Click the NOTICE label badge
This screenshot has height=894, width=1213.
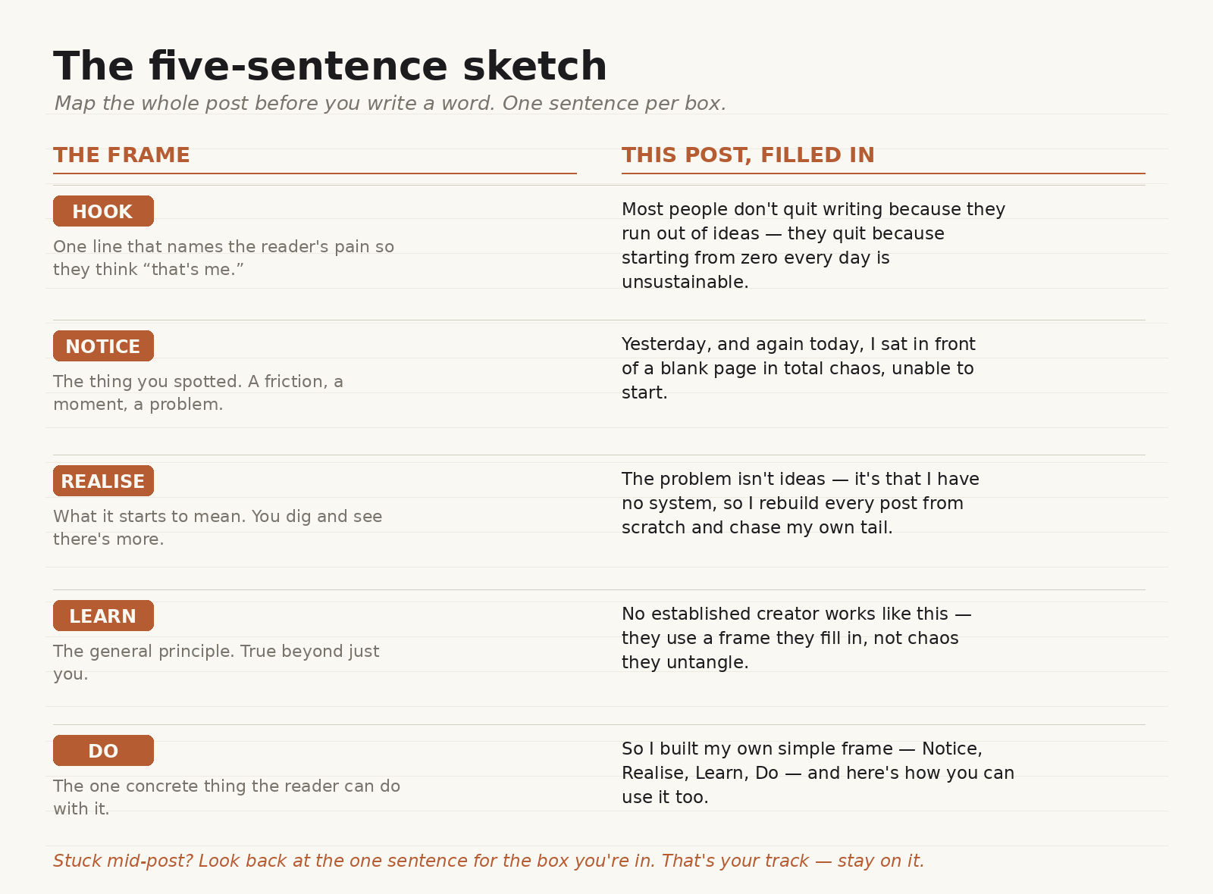(x=103, y=346)
